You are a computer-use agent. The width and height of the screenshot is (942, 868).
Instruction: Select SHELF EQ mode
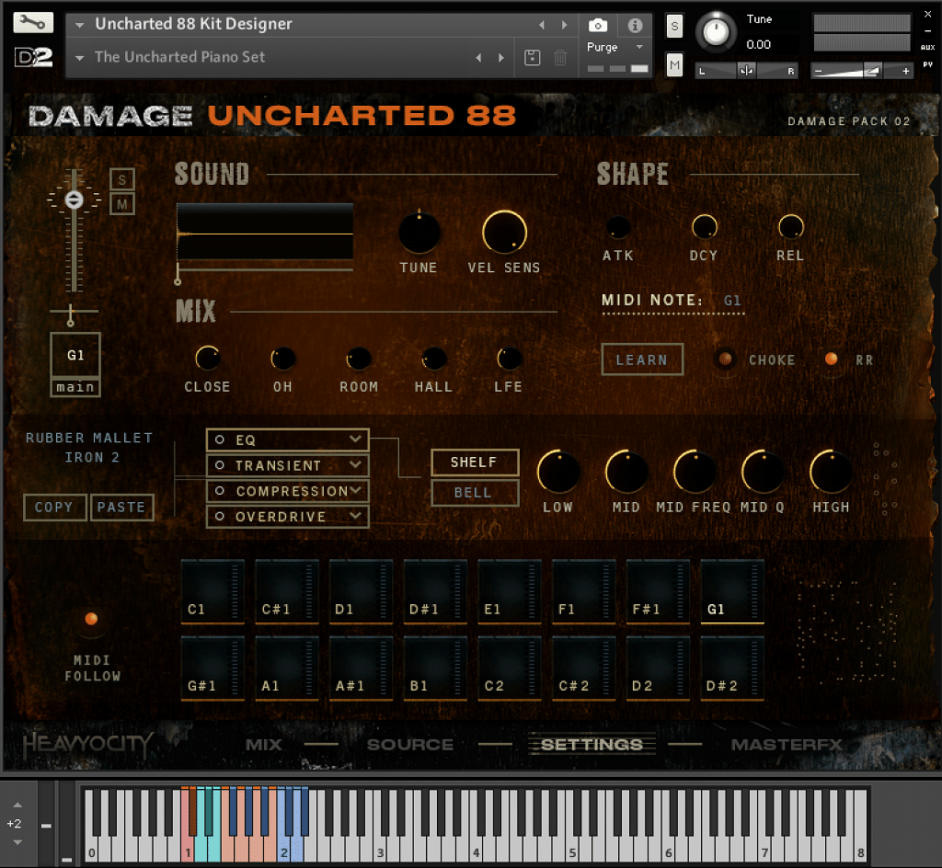pyautogui.click(x=475, y=463)
